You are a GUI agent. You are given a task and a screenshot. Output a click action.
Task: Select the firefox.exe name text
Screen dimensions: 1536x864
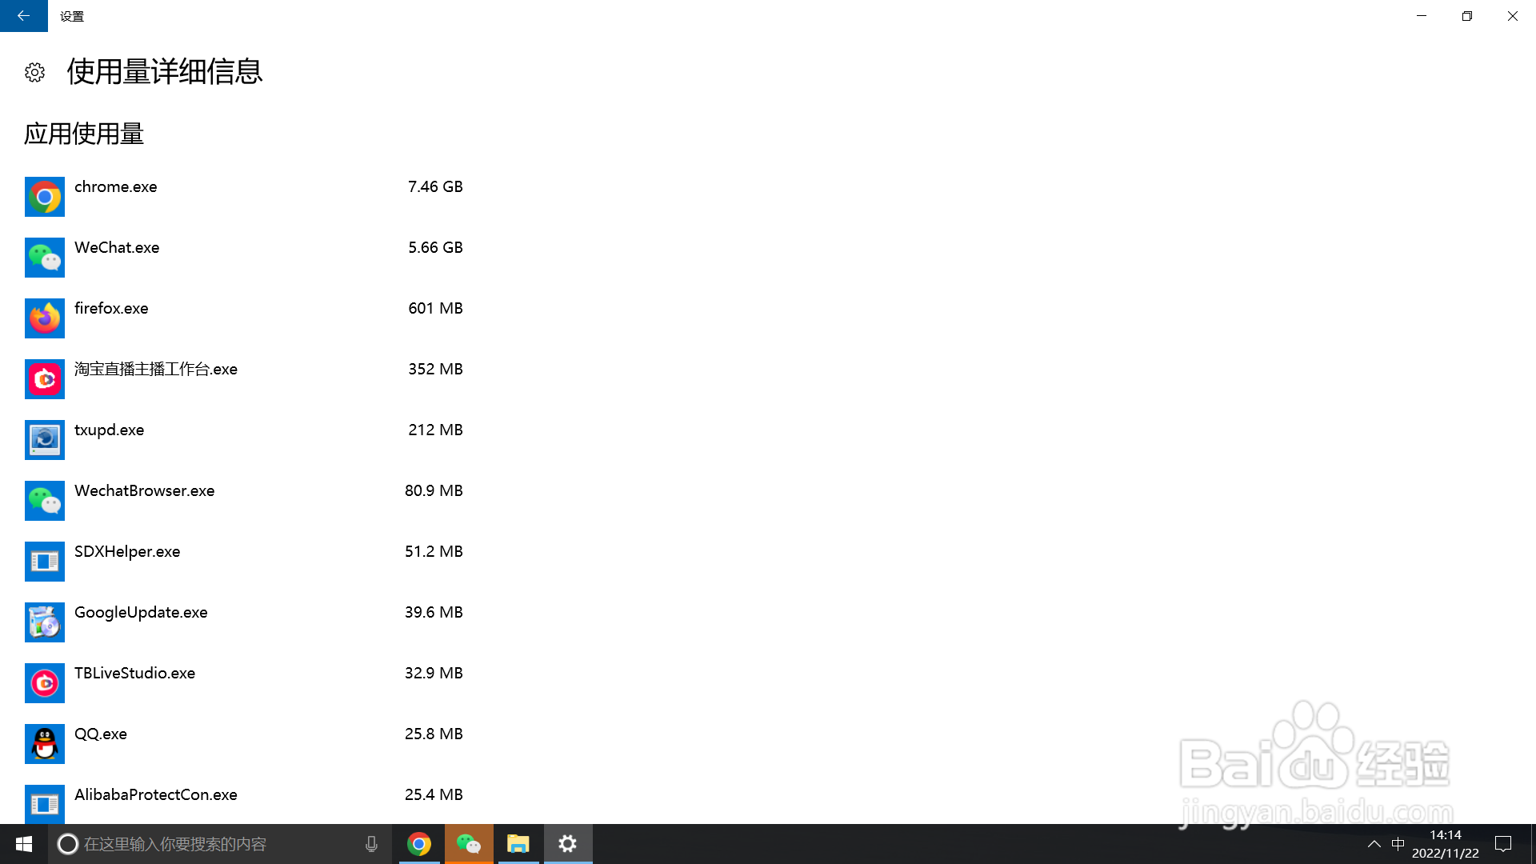coord(111,309)
